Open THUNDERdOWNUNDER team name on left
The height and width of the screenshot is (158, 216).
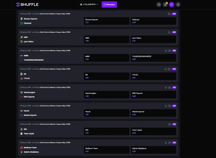tap(34, 60)
